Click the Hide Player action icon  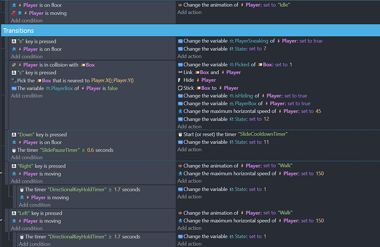point(180,80)
